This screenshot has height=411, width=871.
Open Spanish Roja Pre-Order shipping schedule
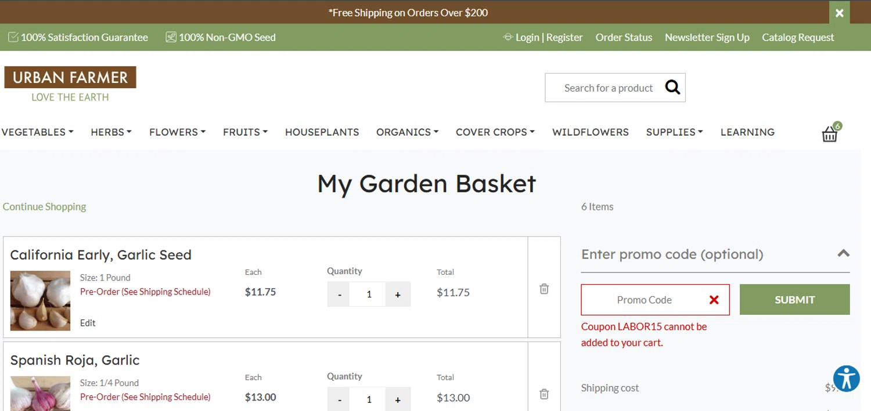pyautogui.click(x=145, y=397)
